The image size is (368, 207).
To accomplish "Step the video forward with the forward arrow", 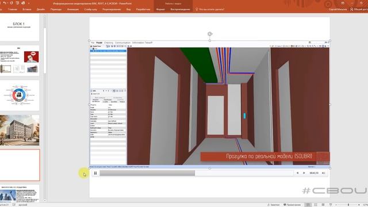I will click(304, 173).
